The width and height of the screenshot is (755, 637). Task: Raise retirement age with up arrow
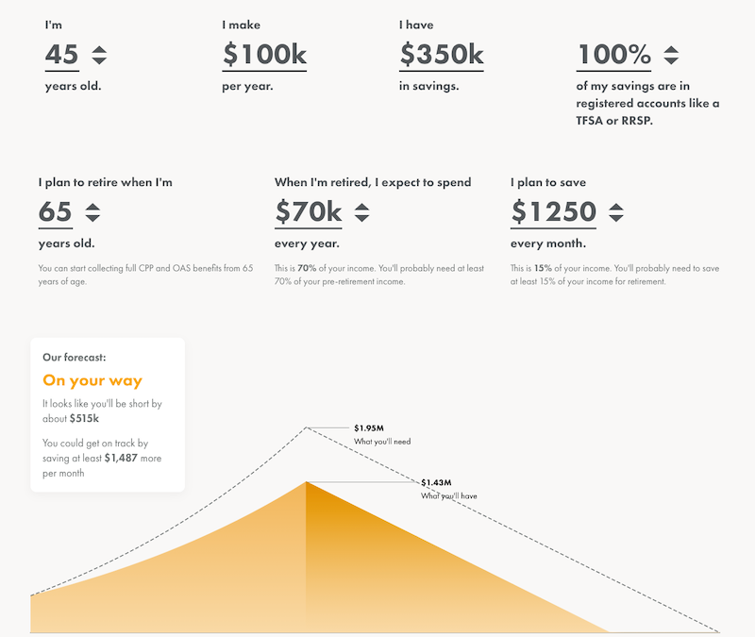tap(92, 207)
